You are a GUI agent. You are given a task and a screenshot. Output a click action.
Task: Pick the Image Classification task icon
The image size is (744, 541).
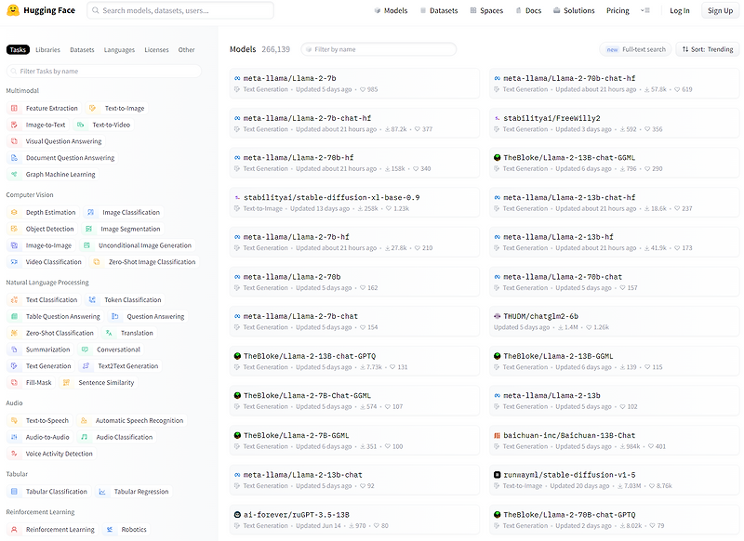tap(90, 213)
